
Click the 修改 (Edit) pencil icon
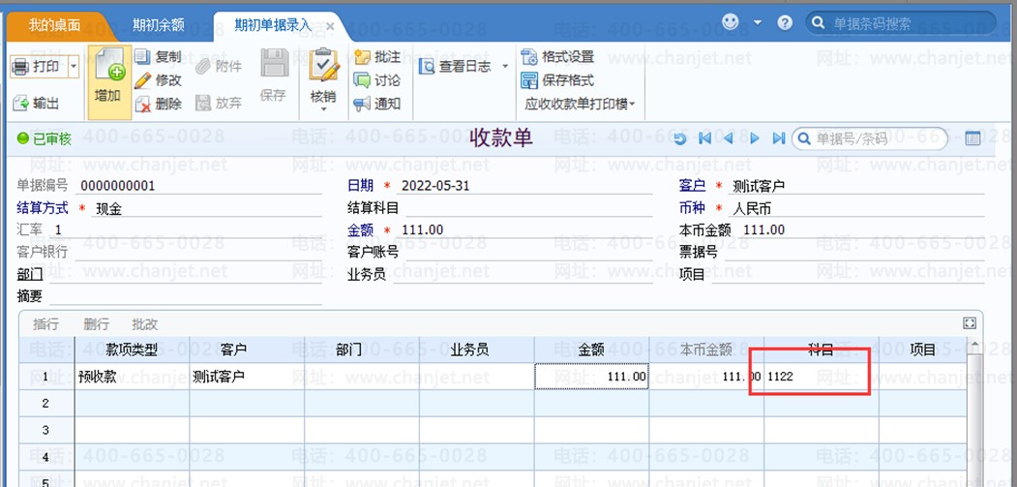(x=142, y=80)
